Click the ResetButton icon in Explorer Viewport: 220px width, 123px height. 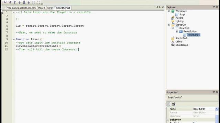181,31
